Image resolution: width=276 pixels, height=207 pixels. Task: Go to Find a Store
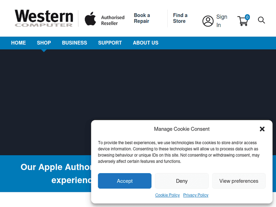coord(180,18)
